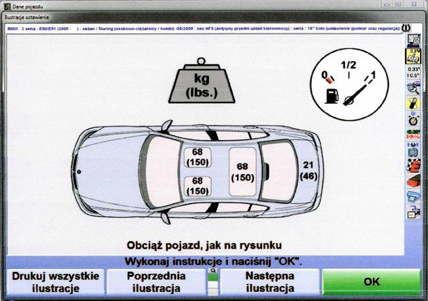Click 'Obciąż pojazd, jak na rysunku' text
428x301 pixels.
204,245
